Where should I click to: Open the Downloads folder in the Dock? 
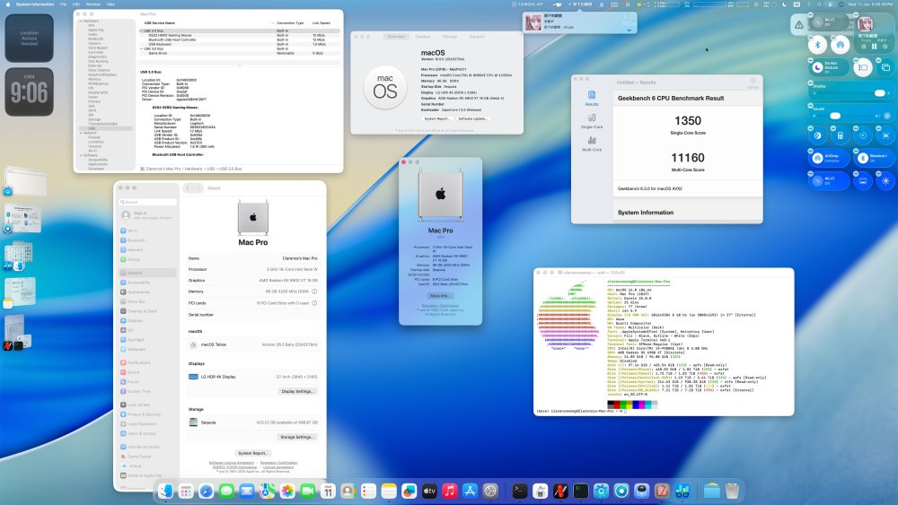click(712, 491)
